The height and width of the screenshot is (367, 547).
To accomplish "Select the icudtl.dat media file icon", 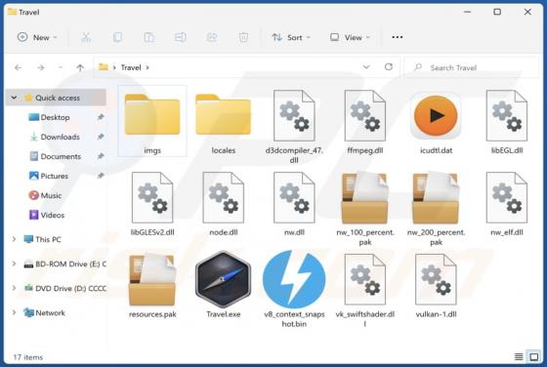I will coord(436,115).
